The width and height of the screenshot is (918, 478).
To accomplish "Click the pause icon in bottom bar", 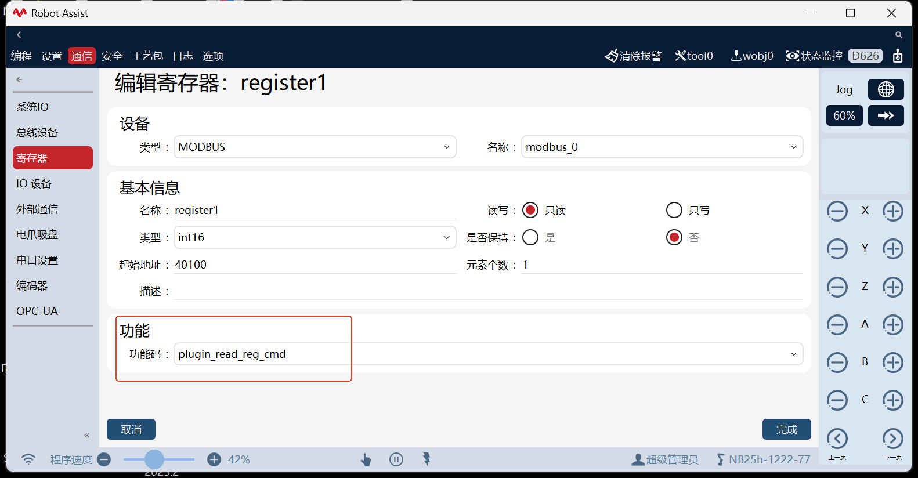I will pyautogui.click(x=396, y=459).
